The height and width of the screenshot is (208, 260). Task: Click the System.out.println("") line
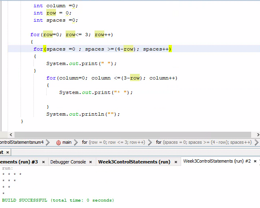[83, 114]
